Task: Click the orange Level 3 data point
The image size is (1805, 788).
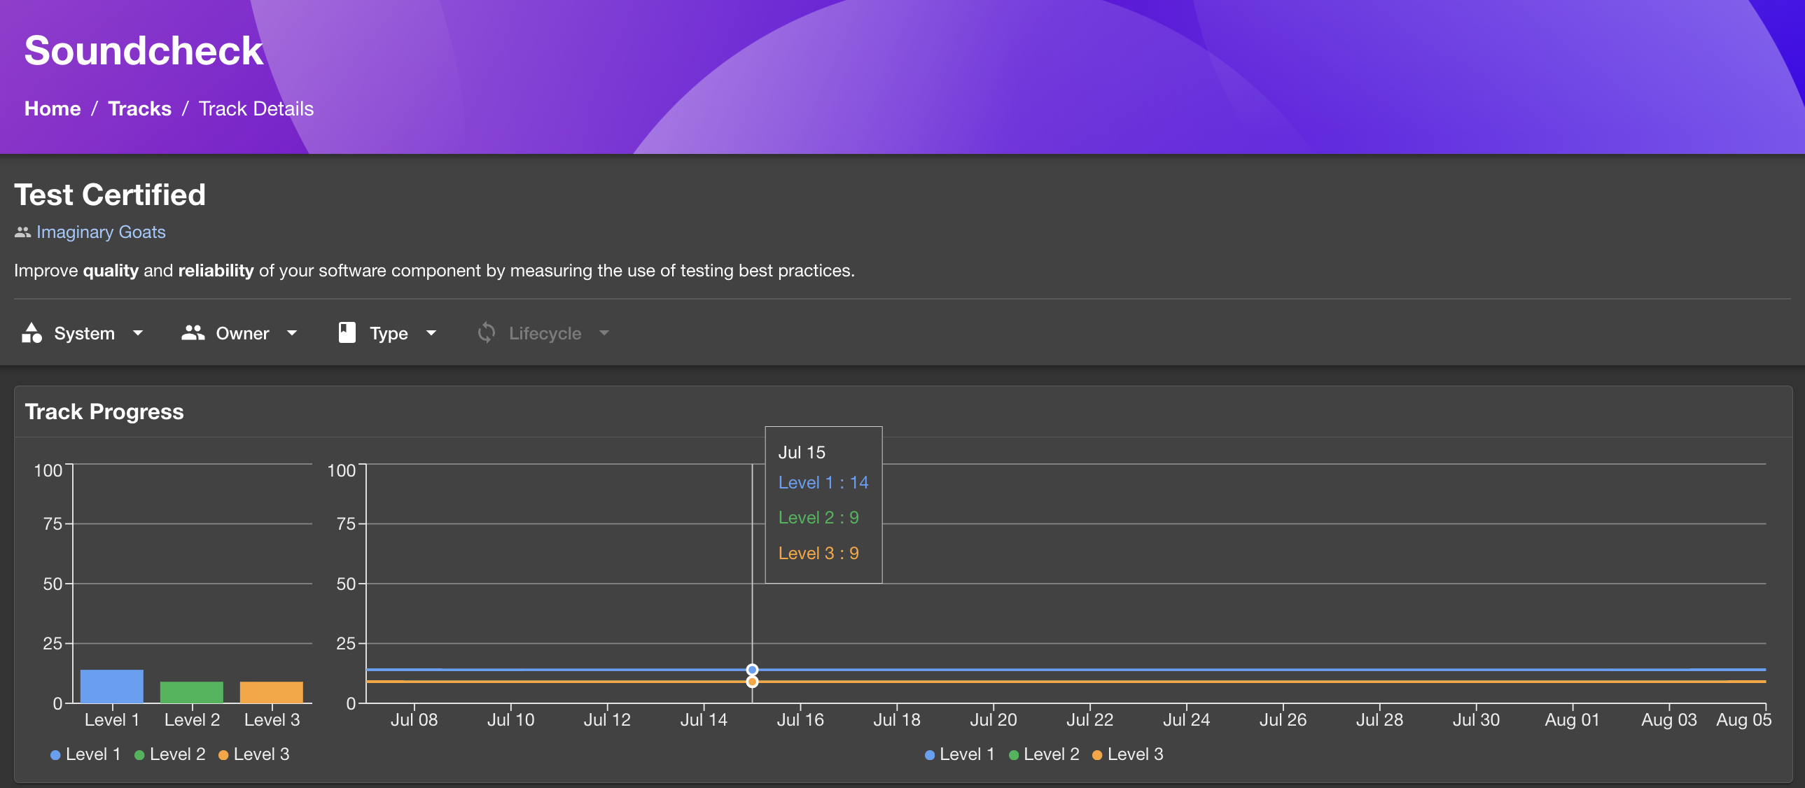Action: pyautogui.click(x=752, y=682)
